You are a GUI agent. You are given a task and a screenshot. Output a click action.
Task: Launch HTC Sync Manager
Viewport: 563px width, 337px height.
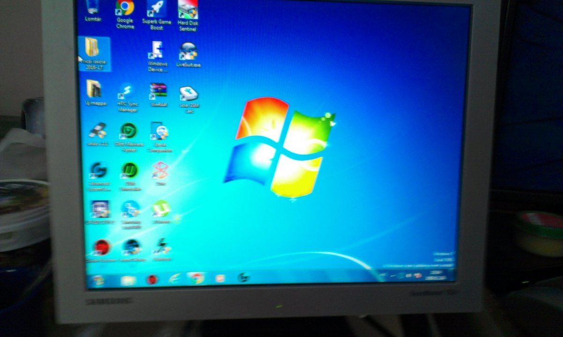(127, 97)
